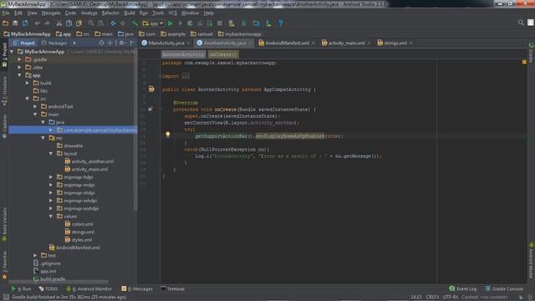535x301 pixels.
Task: Open the File menu
Action: 6,13
